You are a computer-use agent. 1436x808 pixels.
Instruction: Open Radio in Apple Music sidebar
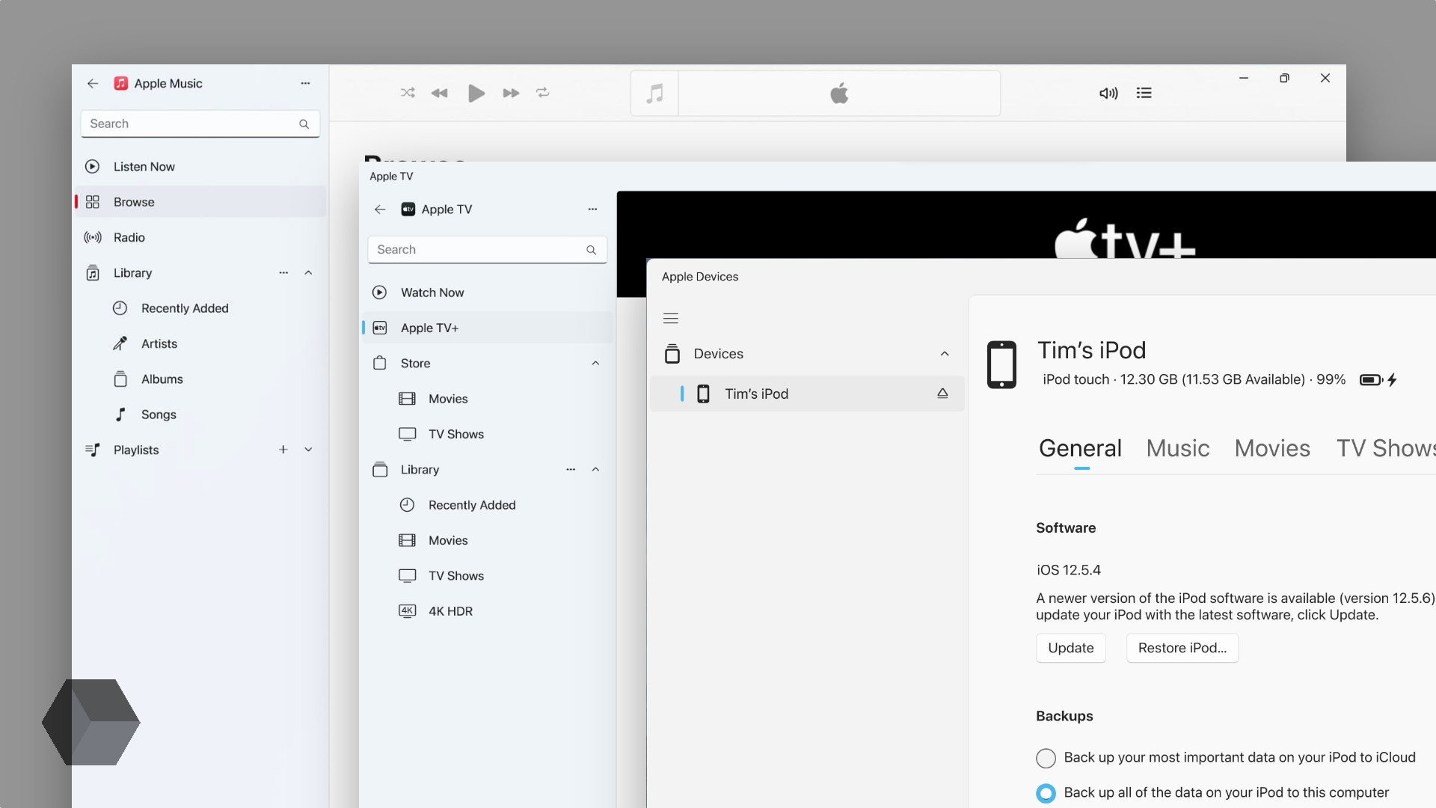tap(200, 237)
